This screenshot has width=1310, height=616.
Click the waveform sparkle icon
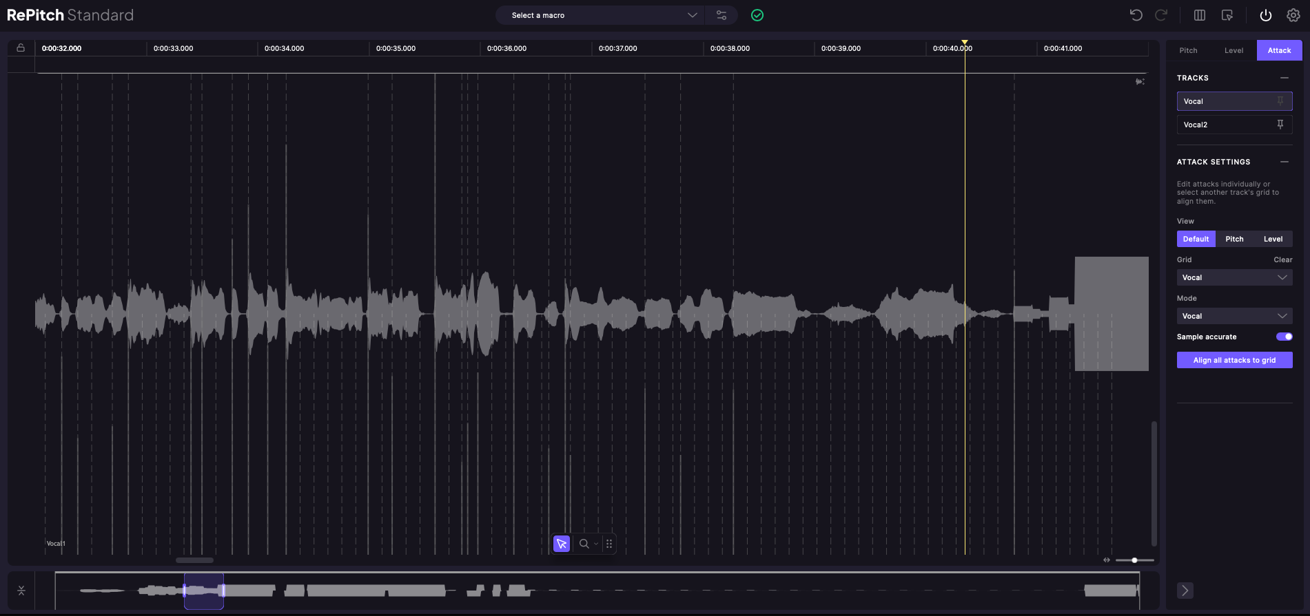click(x=1140, y=82)
